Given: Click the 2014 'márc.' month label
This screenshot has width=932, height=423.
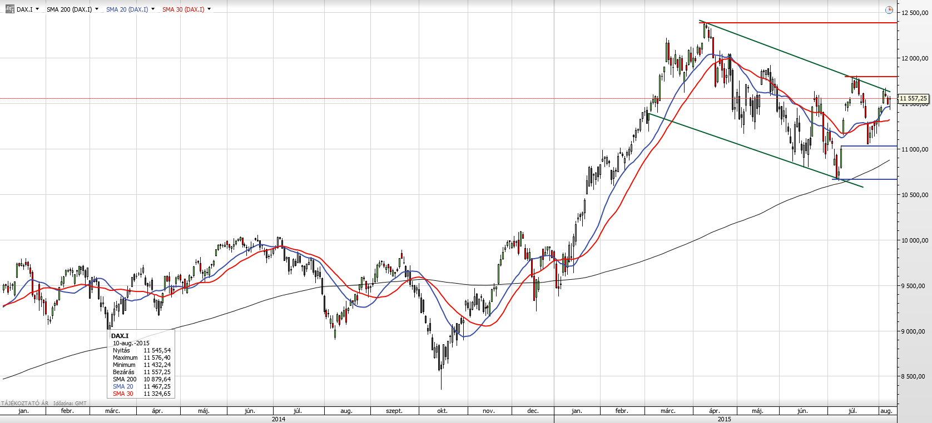Looking at the screenshot, I should [x=112, y=411].
